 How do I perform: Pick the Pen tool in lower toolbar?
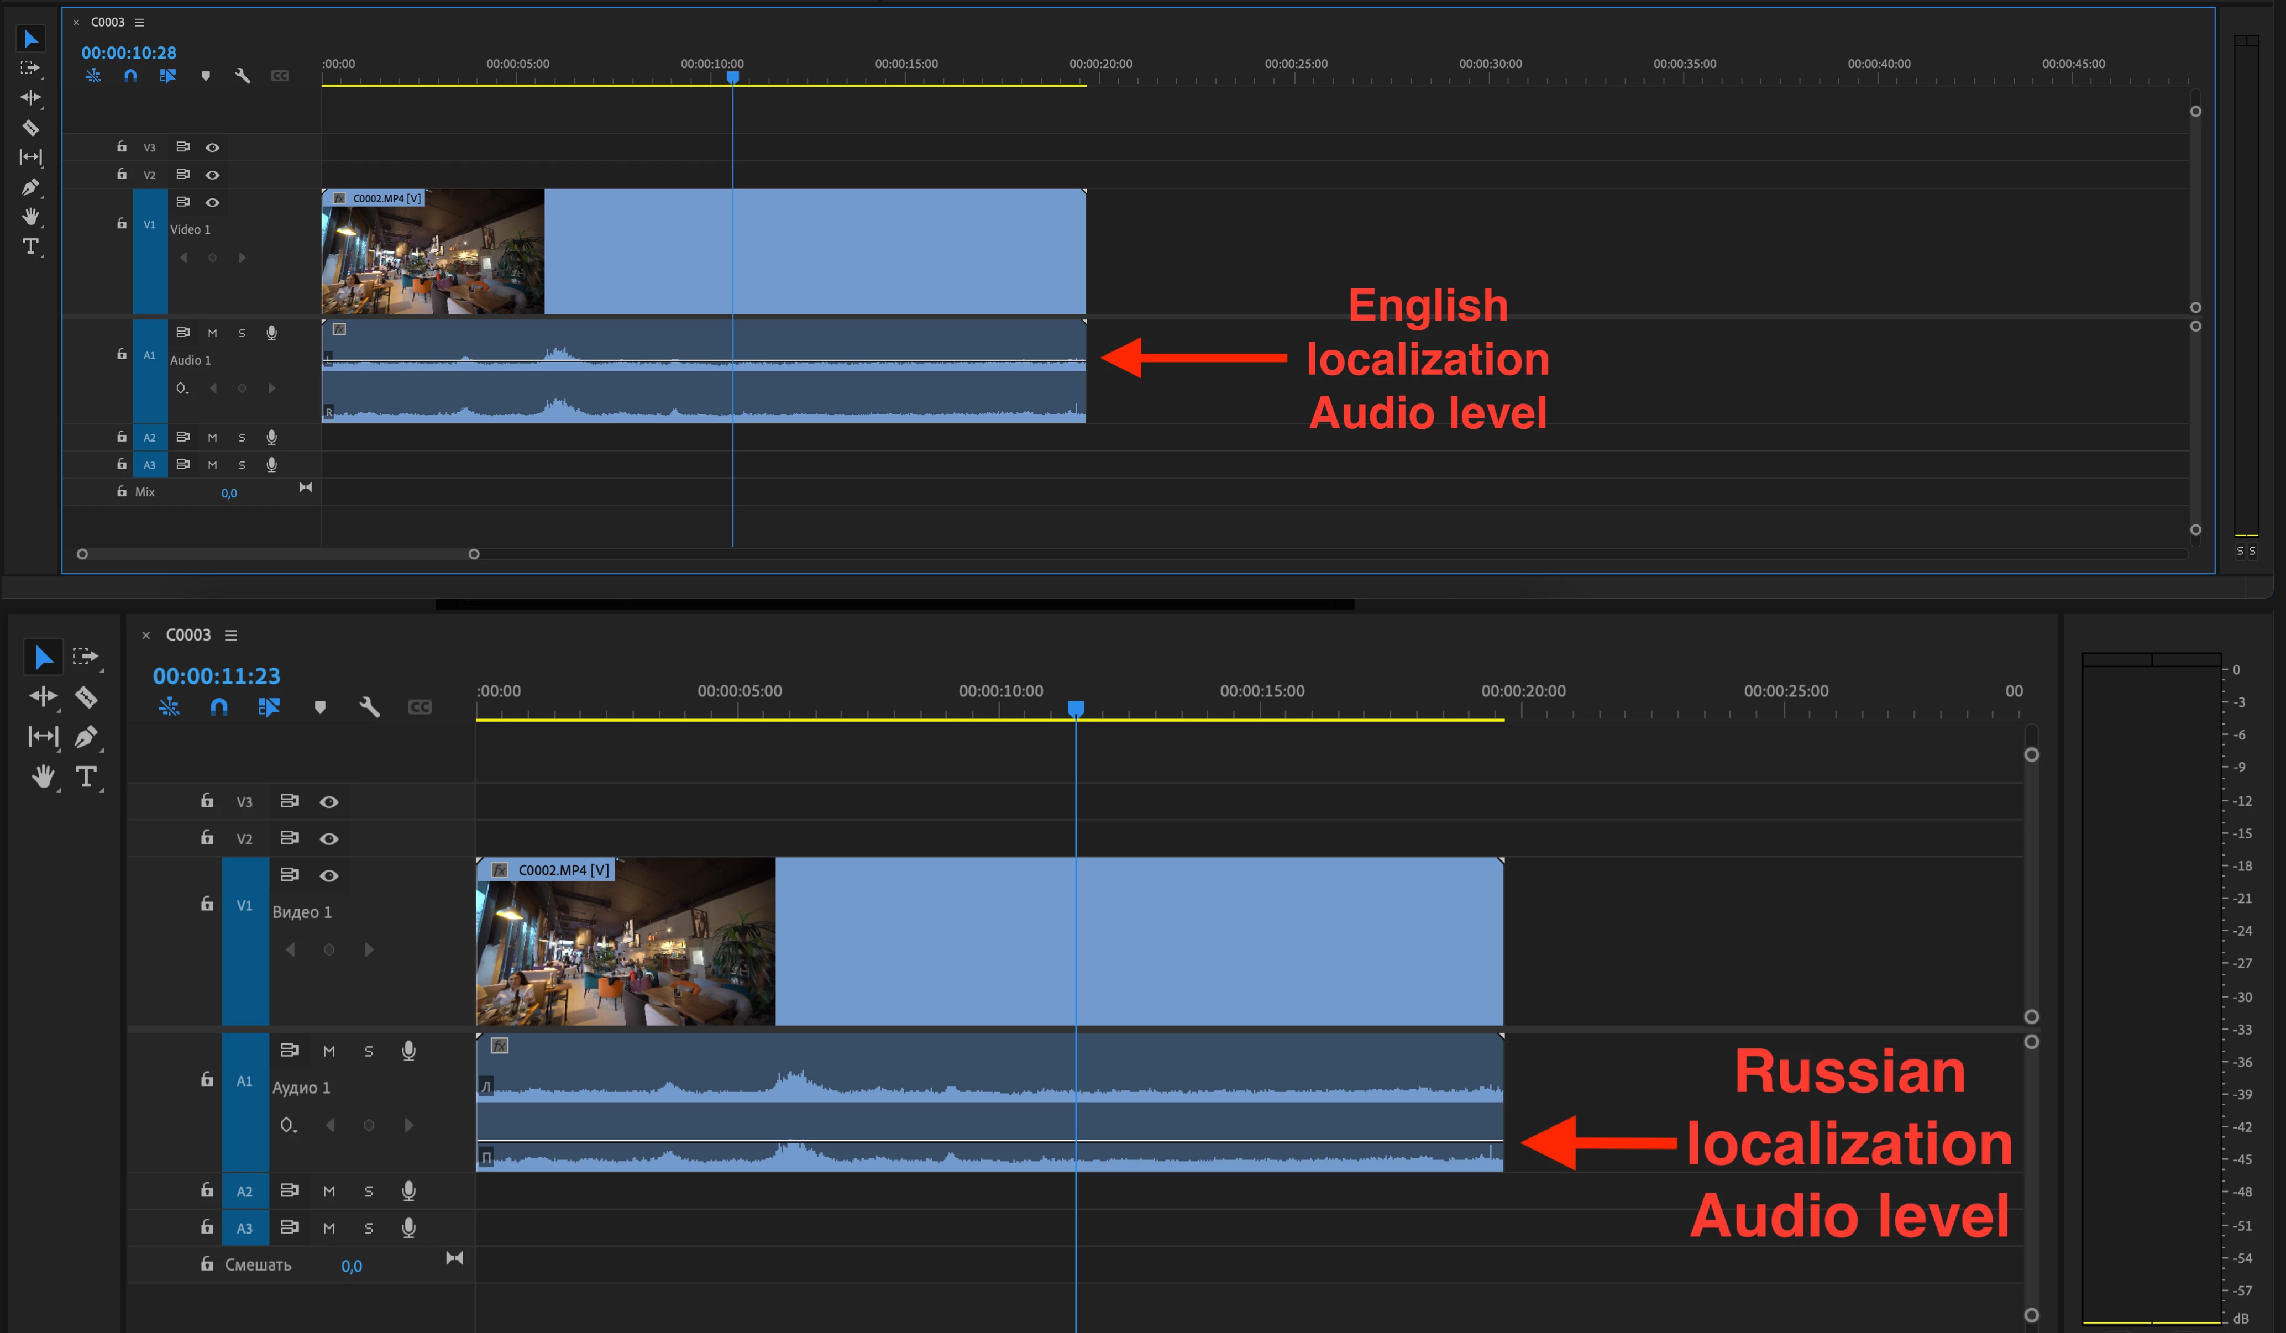86,736
